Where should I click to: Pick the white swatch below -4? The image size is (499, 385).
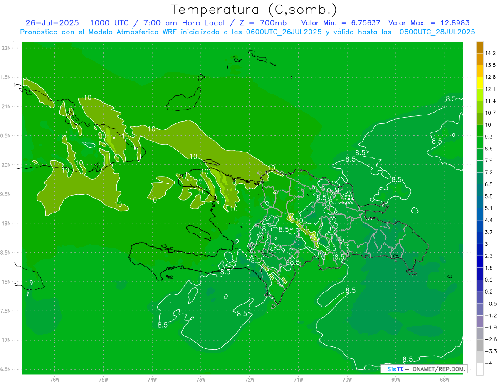point(479,369)
